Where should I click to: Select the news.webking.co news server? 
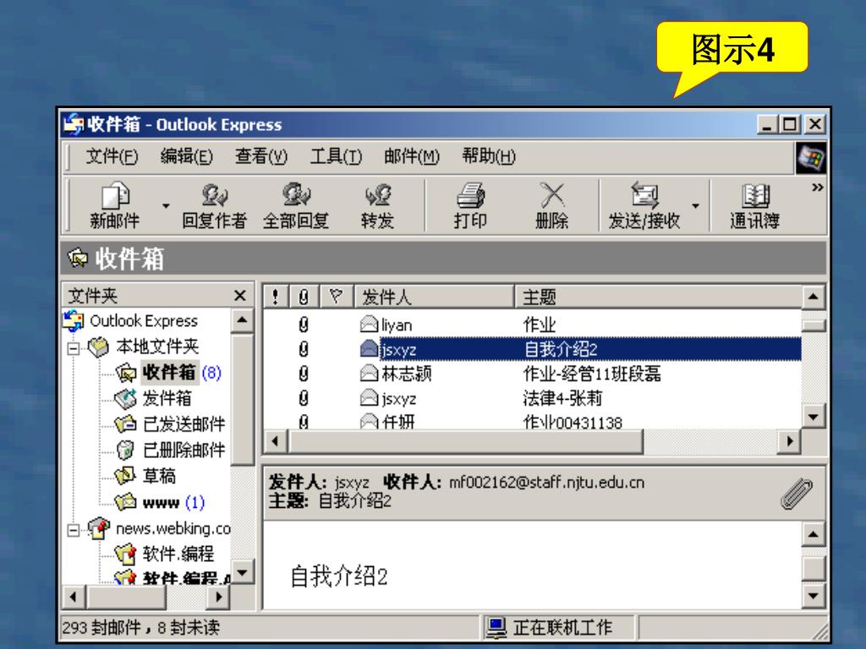point(173,529)
